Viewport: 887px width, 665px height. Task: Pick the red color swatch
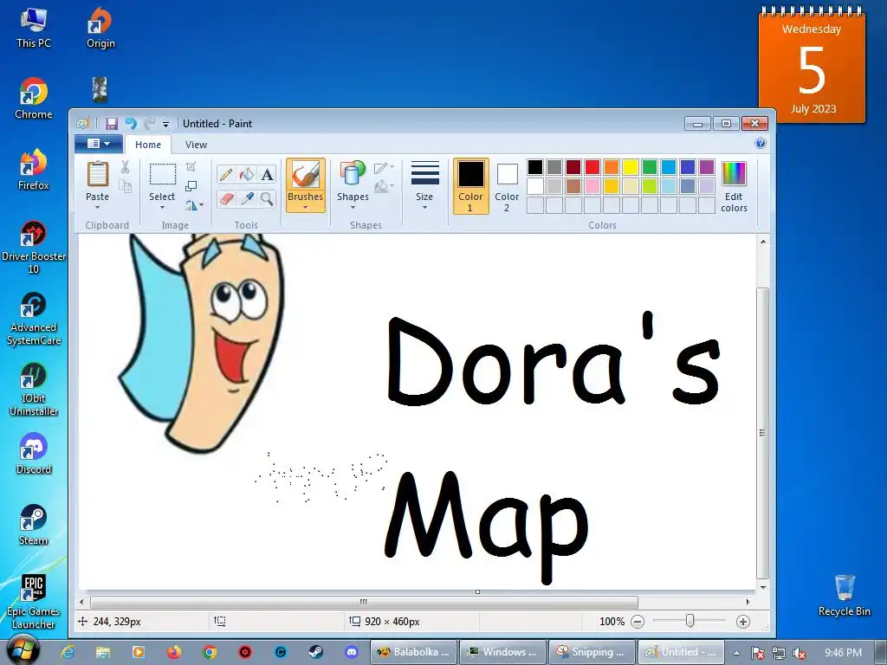tap(592, 167)
